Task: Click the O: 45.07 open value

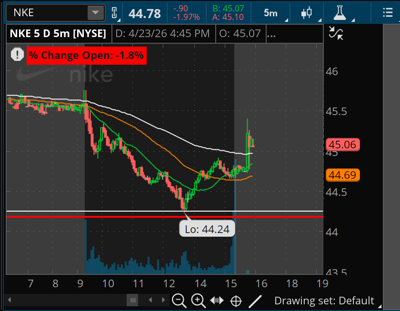Action: (240, 33)
